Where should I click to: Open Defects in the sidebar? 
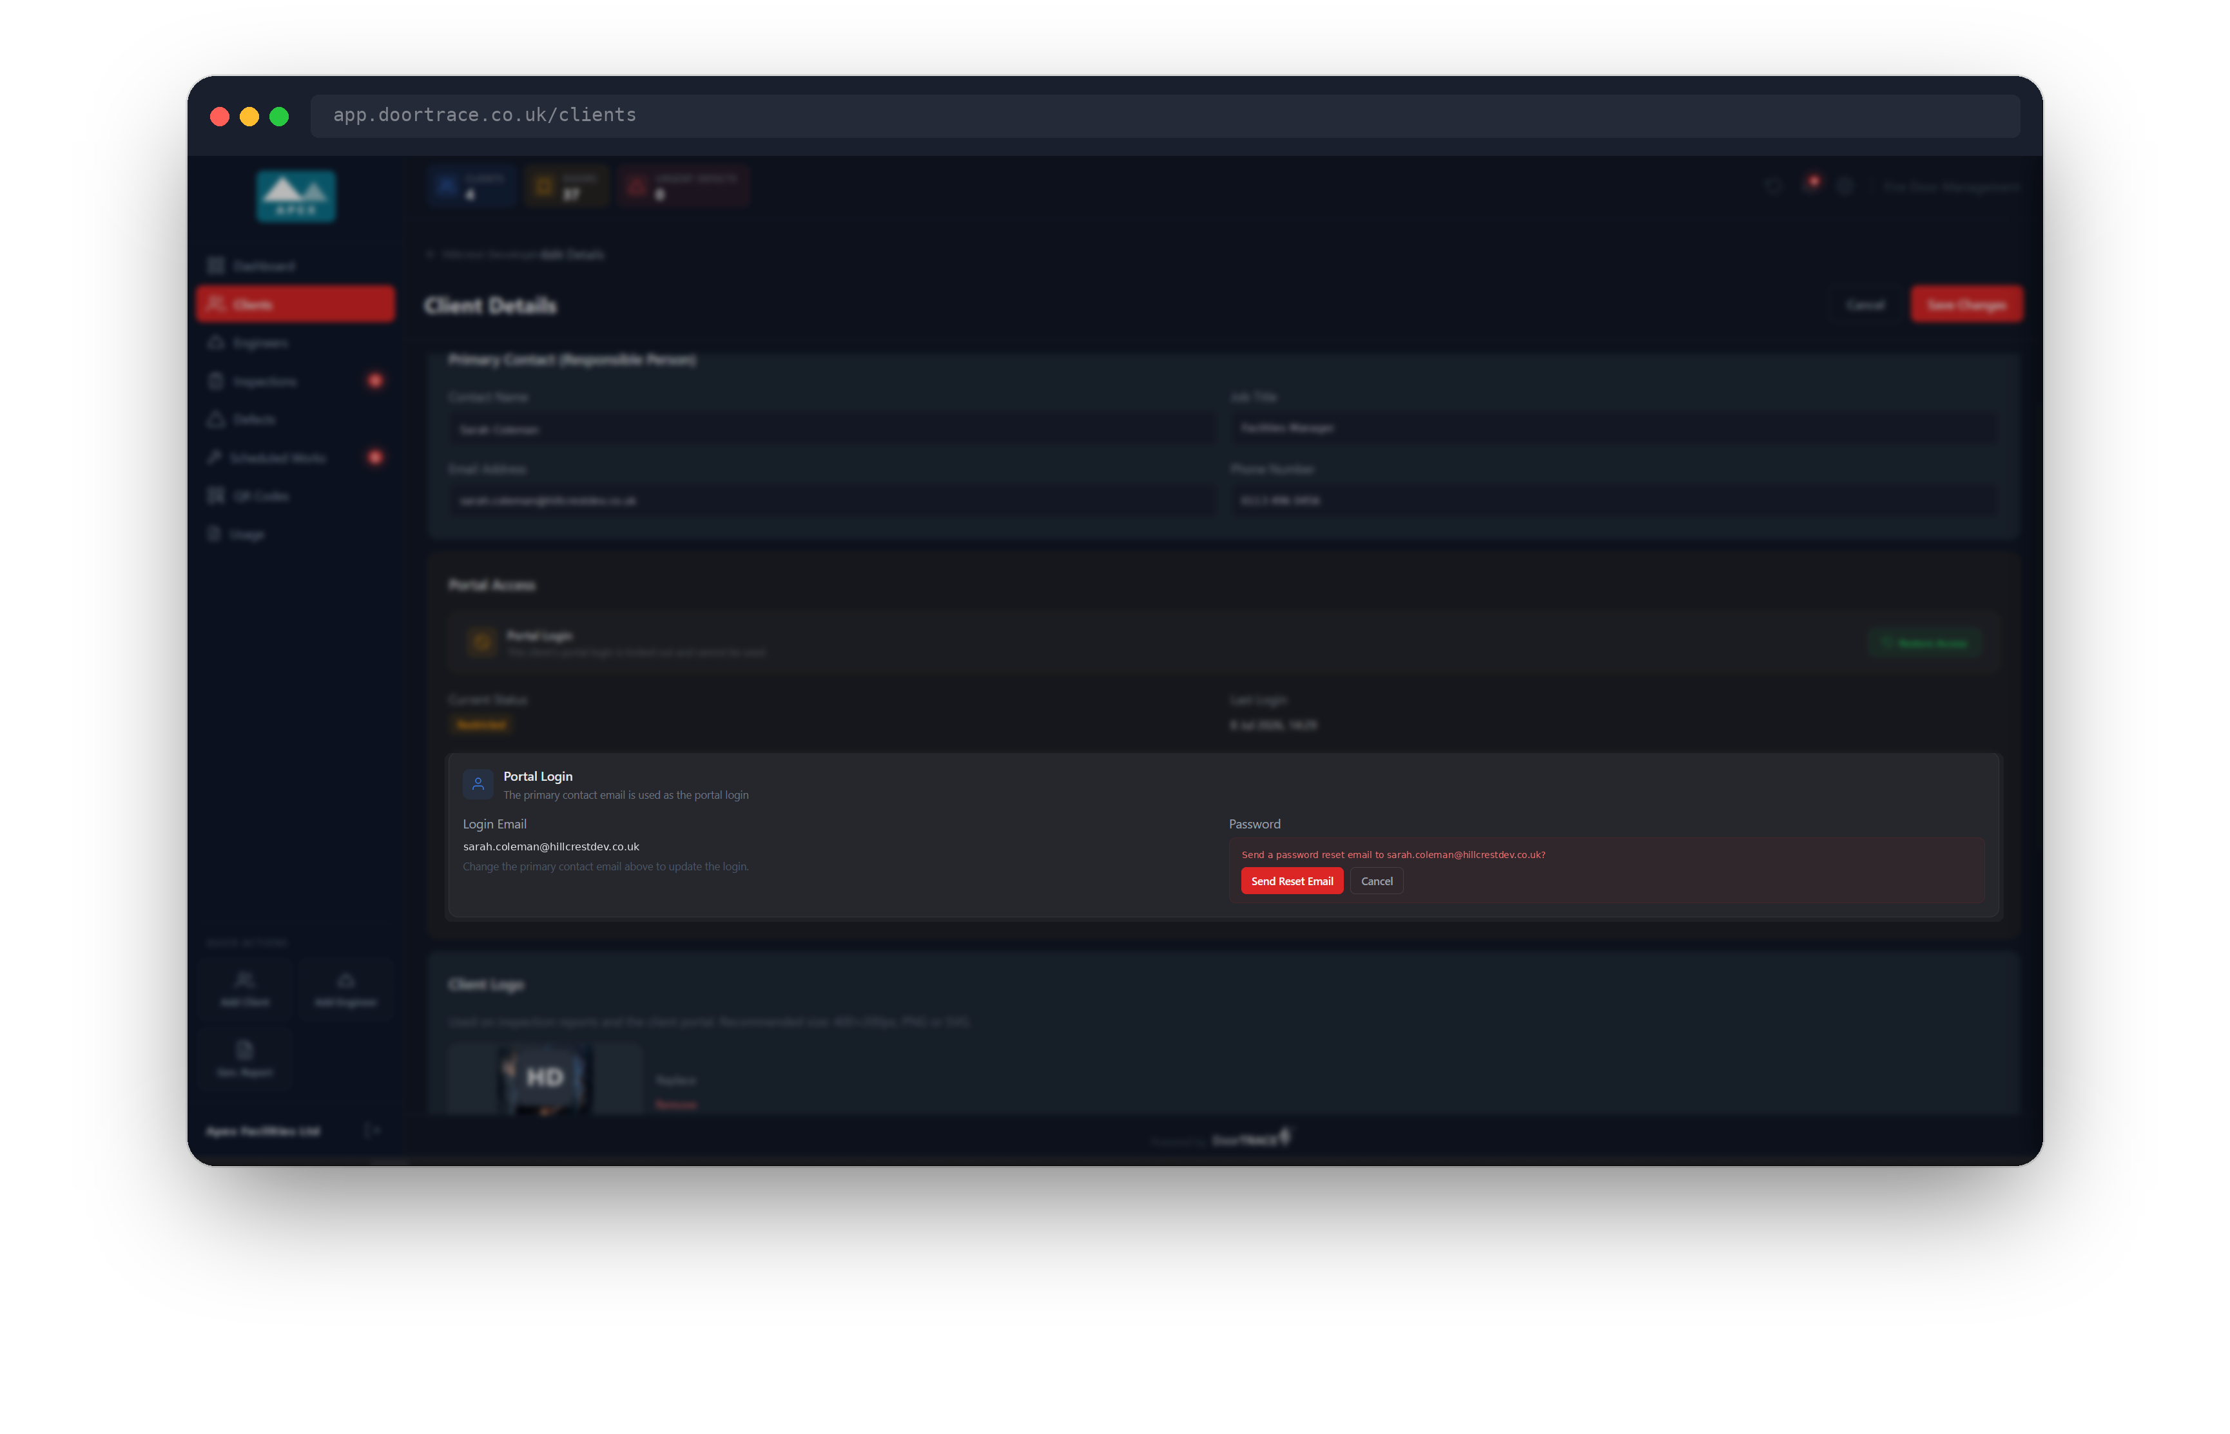coord(295,419)
